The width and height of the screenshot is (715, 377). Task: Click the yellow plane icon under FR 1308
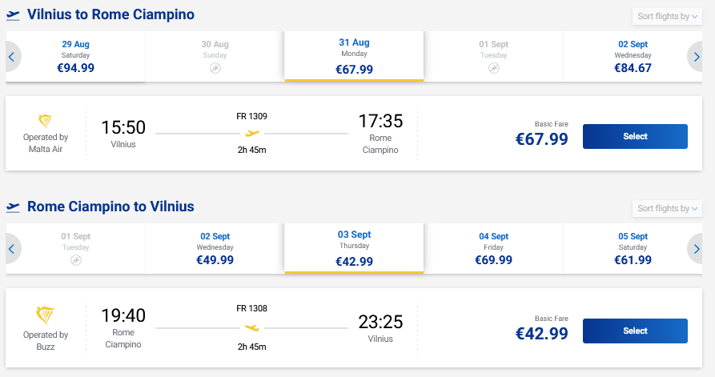click(252, 327)
